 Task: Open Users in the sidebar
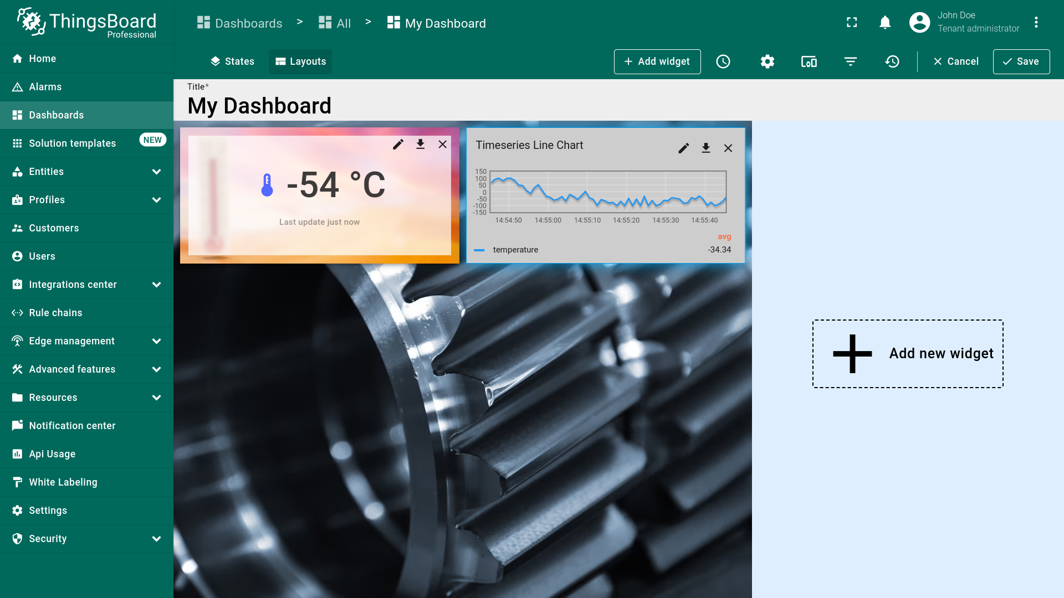click(x=86, y=256)
